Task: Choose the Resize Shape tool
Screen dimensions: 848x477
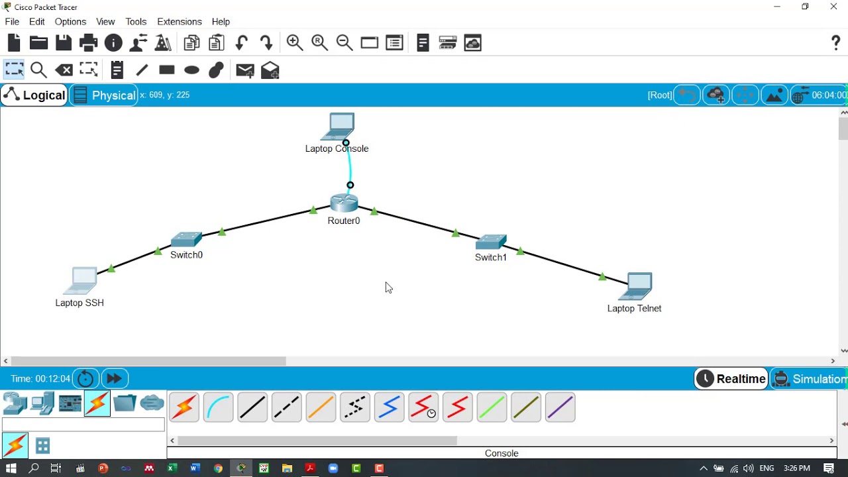Action: 88,70
